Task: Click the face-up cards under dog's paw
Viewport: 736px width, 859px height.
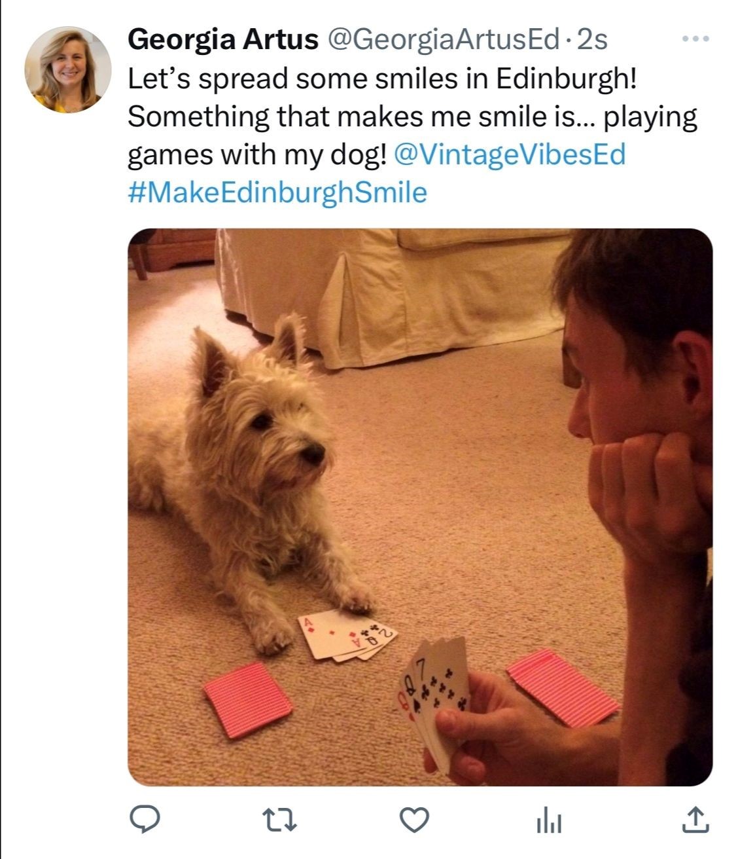Action: point(347,635)
